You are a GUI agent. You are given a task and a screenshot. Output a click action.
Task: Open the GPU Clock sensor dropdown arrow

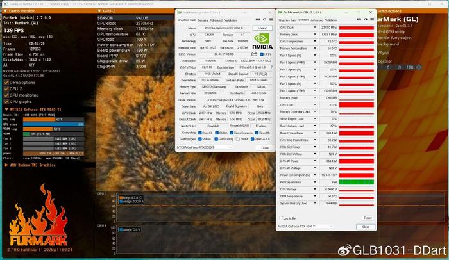[315, 28]
